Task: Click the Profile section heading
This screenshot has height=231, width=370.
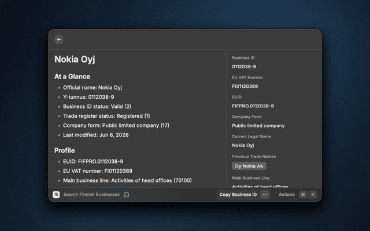Action: 64,150
